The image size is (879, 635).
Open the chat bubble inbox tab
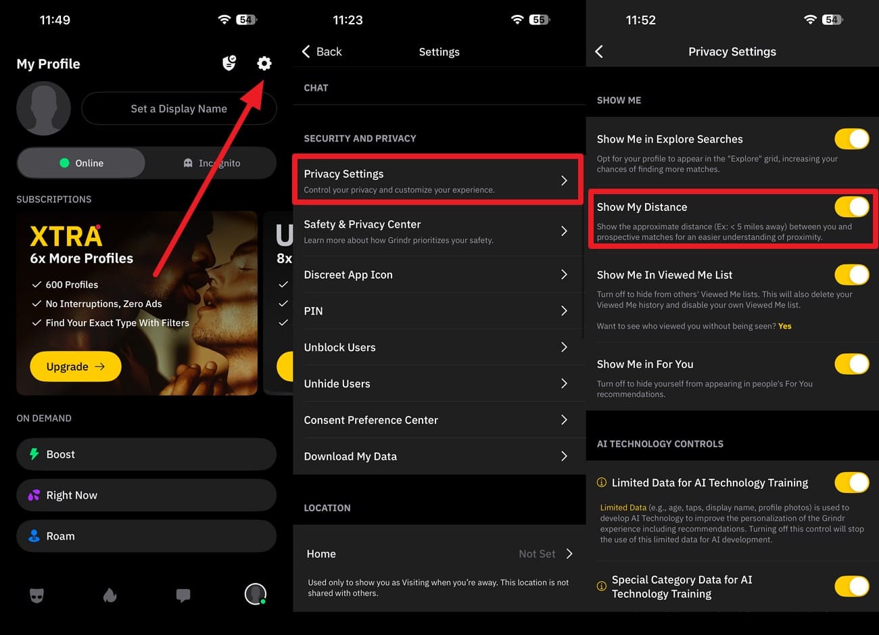pos(183,595)
